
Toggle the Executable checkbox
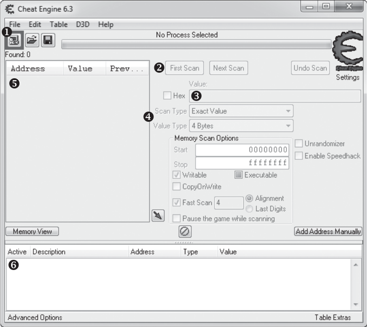(238, 175)
